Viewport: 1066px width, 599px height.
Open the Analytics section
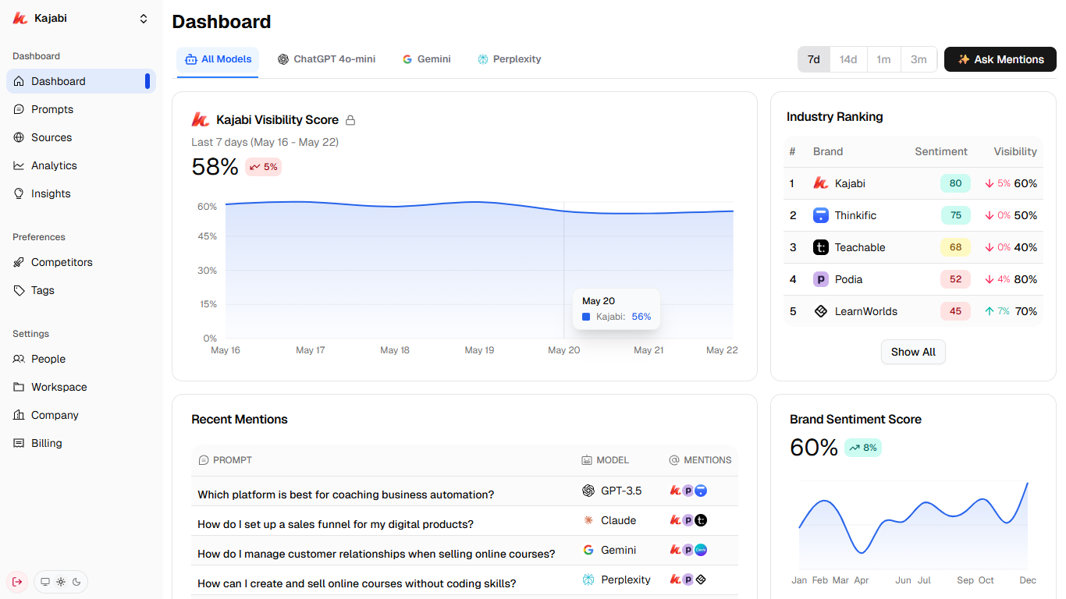tap(81, 165)
